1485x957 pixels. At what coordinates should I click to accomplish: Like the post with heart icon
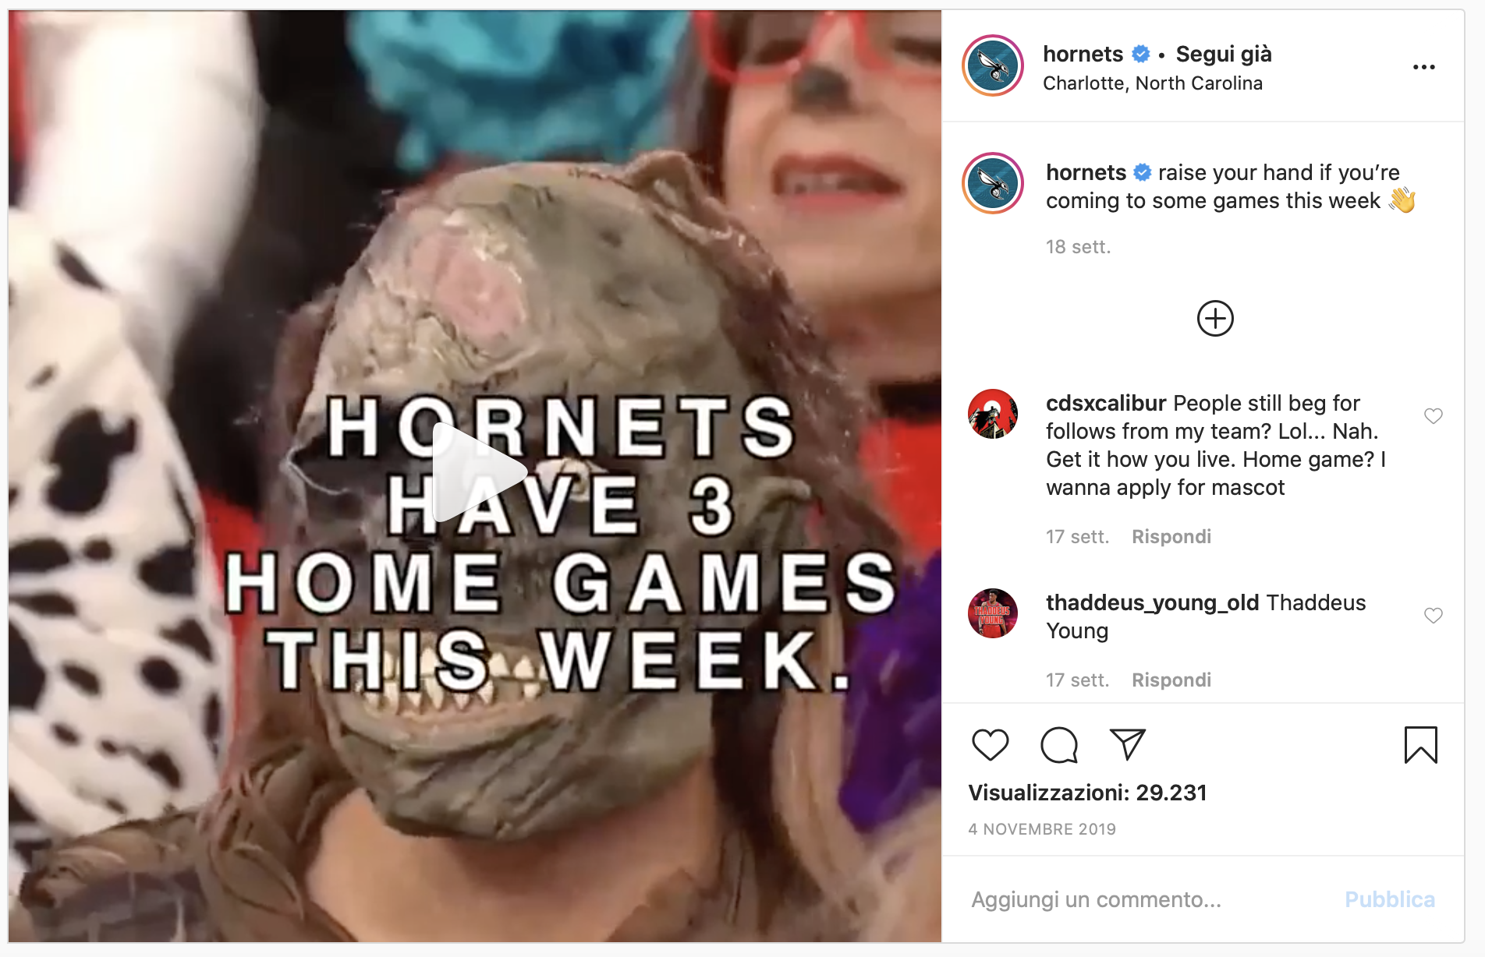pyautogui.click(x=991, y=744)
